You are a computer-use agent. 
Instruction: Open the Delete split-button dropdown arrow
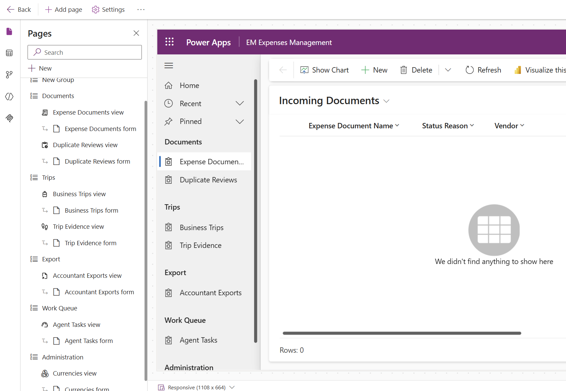pyautogui.click(x=448, y=70)
